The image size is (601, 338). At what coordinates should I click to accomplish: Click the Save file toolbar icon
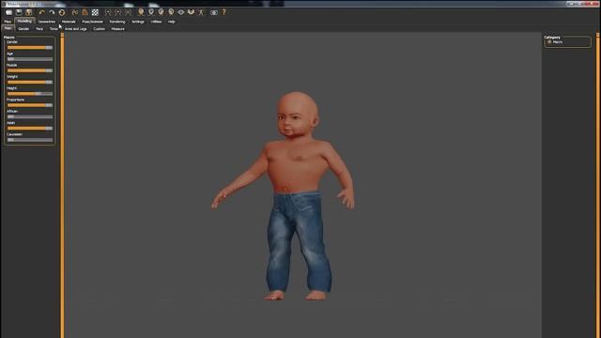tap(19, 12)
